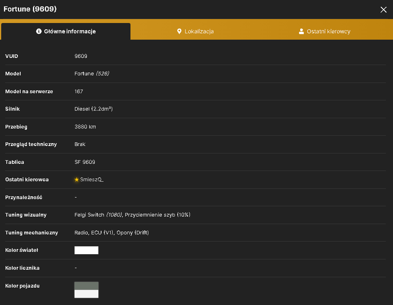Click the engine value Diesel (2.2dm³)
Viewport: 393px width, 305px height.
pyautogui.click(x=94, y=109)
